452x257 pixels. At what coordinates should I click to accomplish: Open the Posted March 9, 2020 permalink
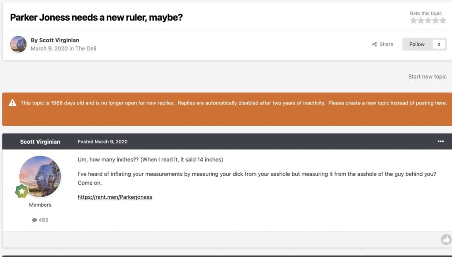click(x=102, y=142)
